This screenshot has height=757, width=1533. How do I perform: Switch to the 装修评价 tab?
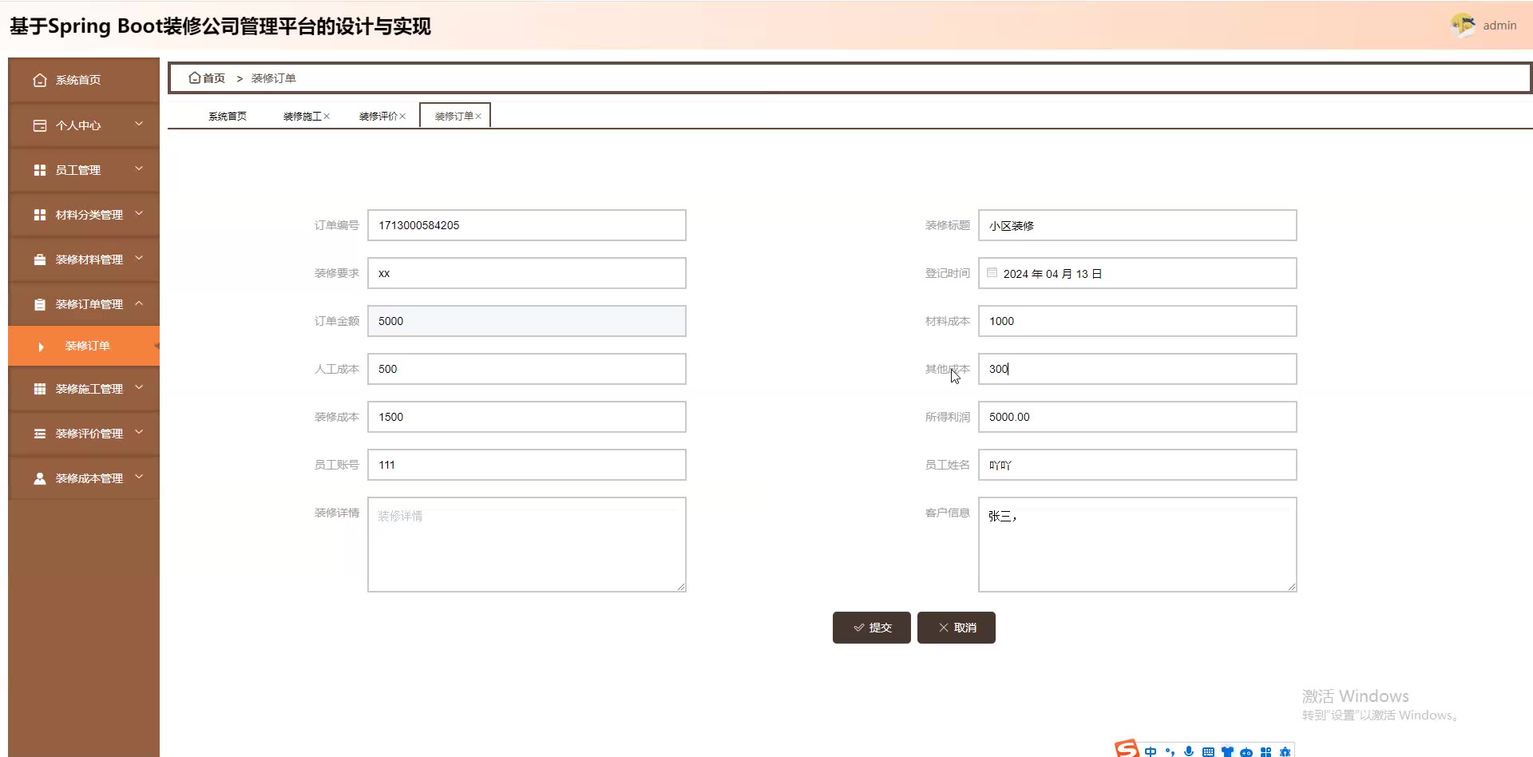click(378, 116)
